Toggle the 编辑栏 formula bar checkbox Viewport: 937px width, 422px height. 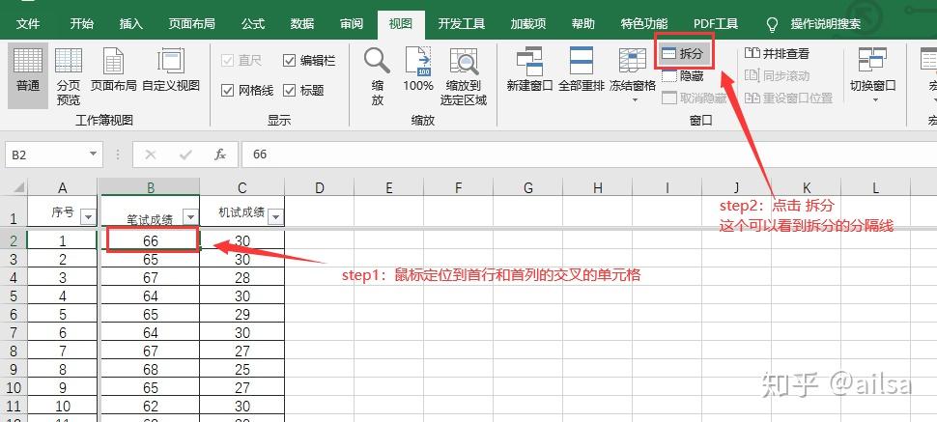pyautogui.click(x=290, y=61)
